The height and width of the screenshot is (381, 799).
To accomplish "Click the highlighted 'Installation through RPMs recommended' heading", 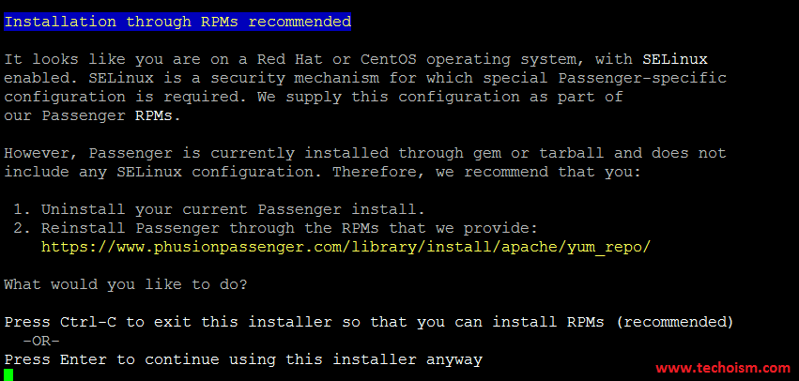I will point(177,22).
